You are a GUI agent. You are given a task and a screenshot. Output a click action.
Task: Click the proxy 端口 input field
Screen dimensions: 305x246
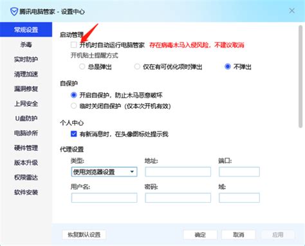239,172
